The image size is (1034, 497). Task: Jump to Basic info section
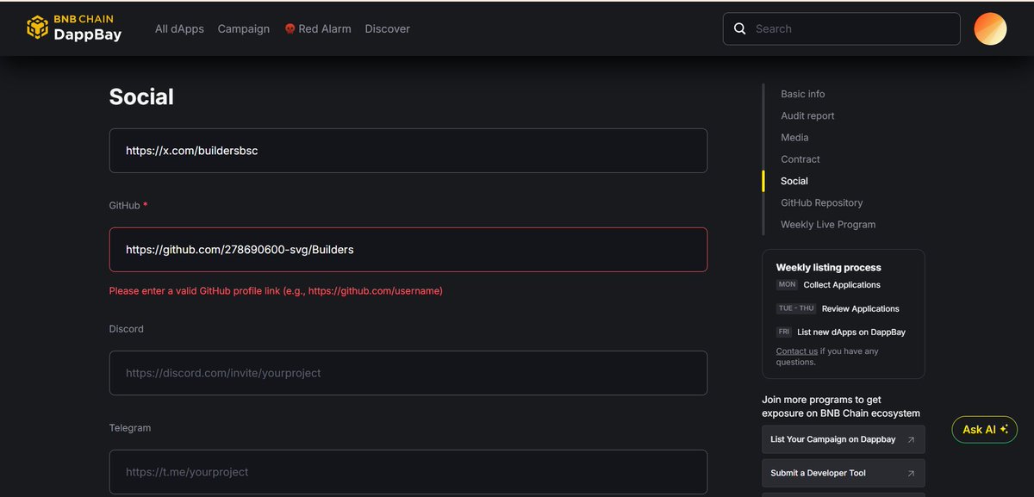pyautogui.click(x=802, y=94)
